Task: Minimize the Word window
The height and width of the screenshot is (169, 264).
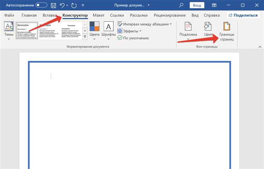Action: [229, 5]
